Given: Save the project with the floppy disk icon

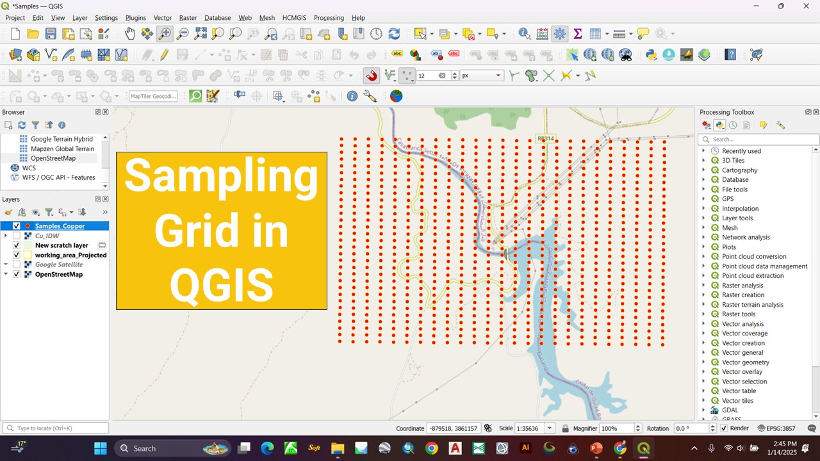Looking at the screenshot, I should (51, 34).
